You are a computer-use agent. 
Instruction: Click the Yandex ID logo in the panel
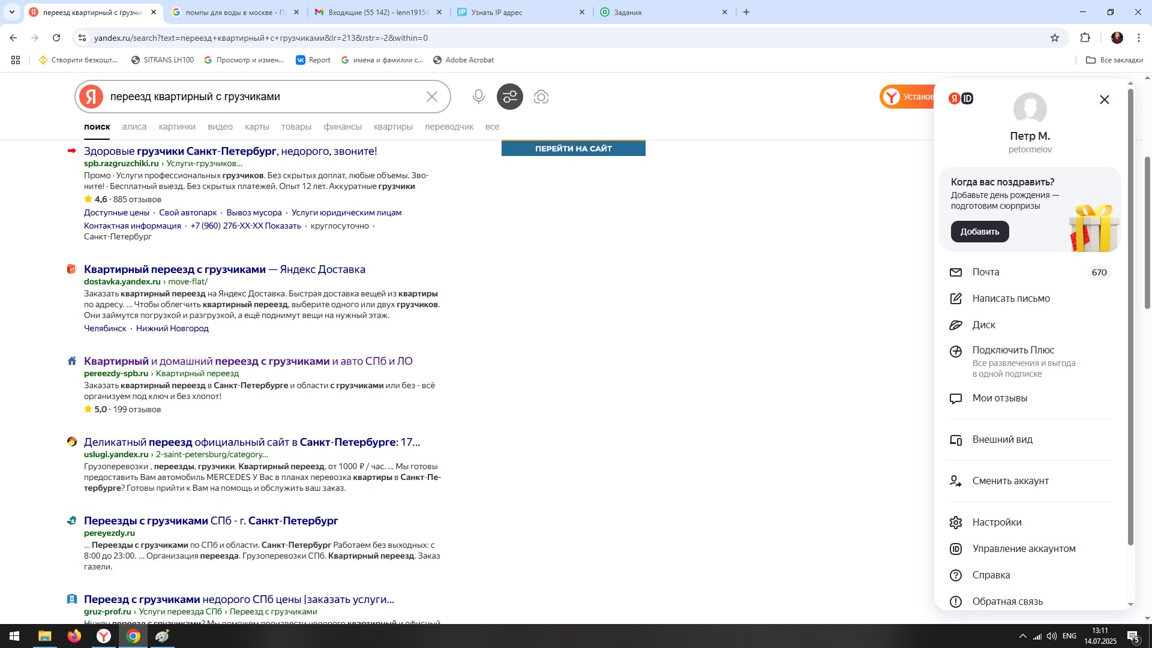(x=961, y=98)
